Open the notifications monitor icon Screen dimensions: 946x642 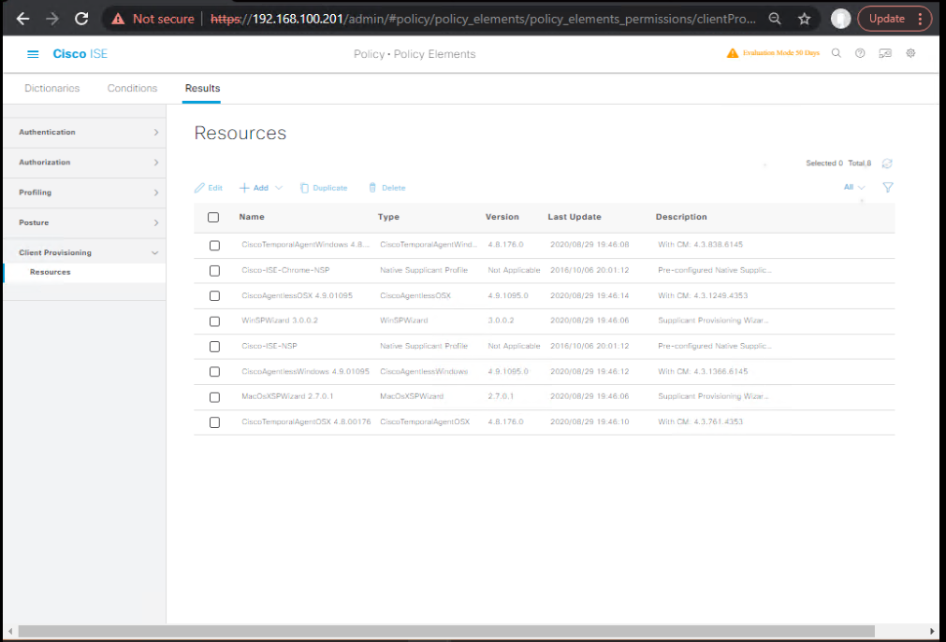point(885,53)
